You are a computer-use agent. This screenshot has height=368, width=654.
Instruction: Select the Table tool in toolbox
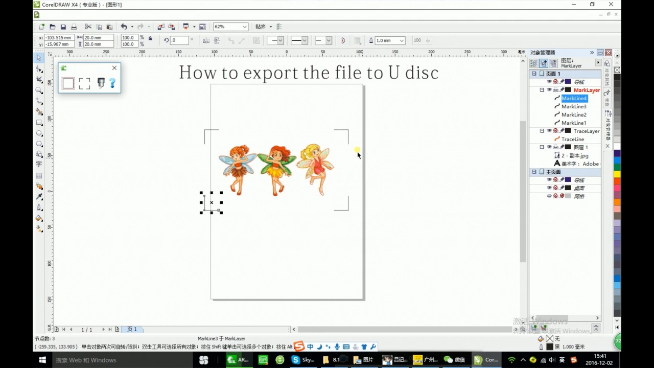(39, 175)
